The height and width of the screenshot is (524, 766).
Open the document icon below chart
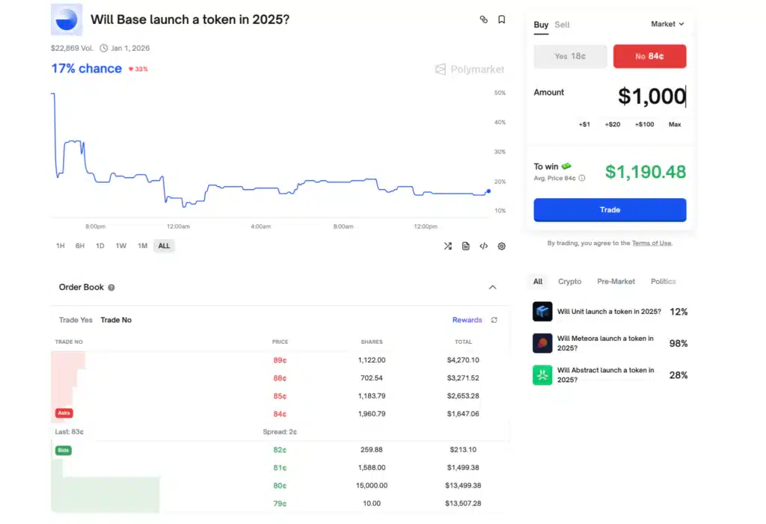click(x=465, y=246)
